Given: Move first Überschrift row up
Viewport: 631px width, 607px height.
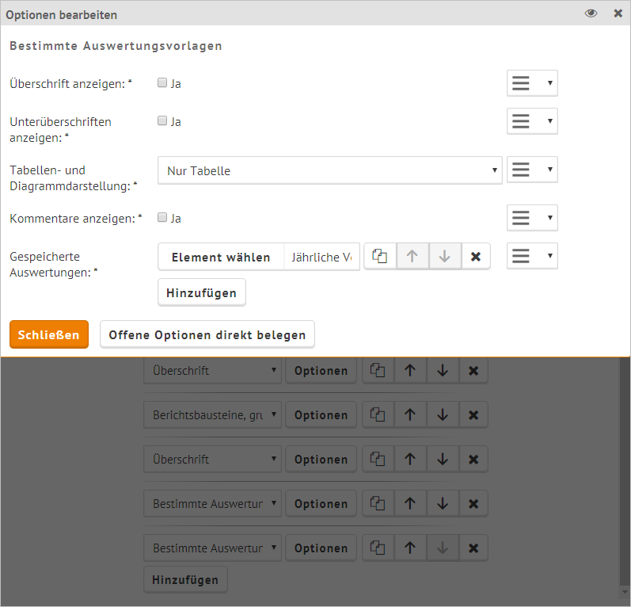Looking at the screenshot, I should 410,370.
